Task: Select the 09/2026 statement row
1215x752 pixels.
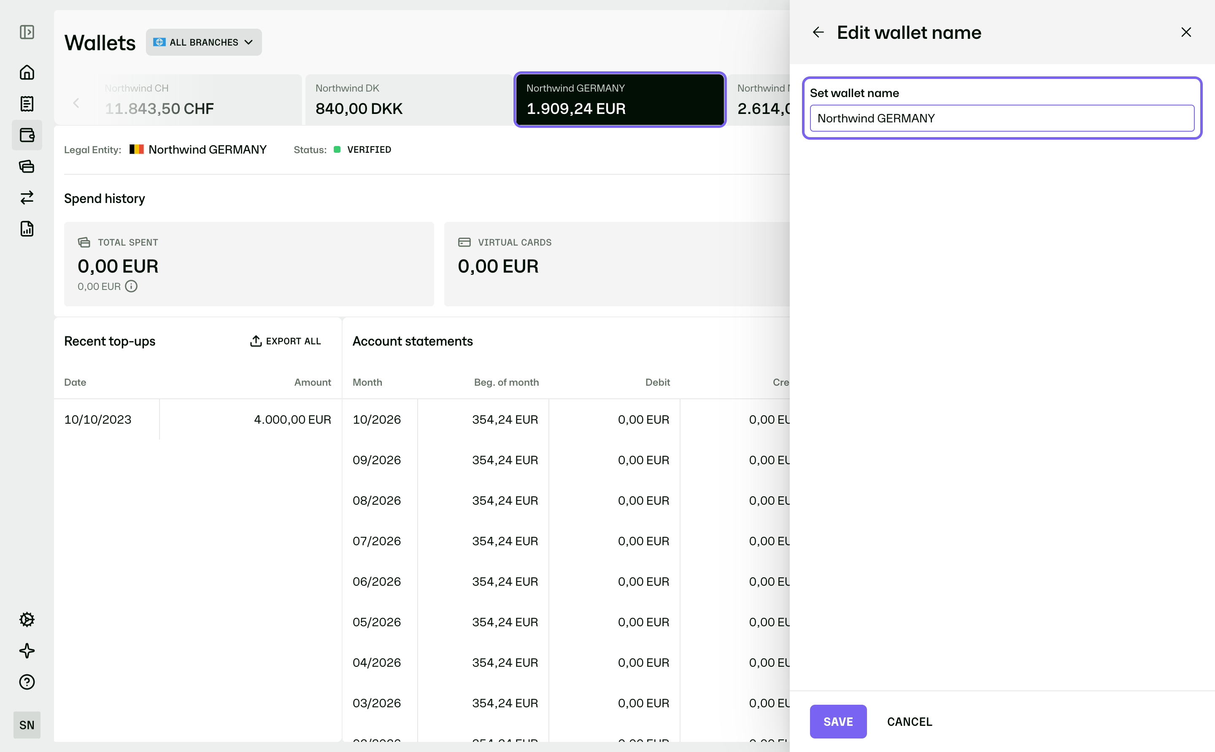Action: click(x=571, y=460)
